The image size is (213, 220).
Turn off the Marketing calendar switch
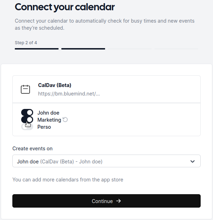coord(27,120)
